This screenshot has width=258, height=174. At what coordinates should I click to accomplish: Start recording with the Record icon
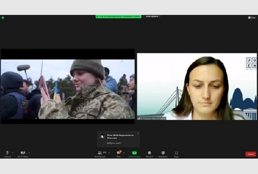click(149, 153)
